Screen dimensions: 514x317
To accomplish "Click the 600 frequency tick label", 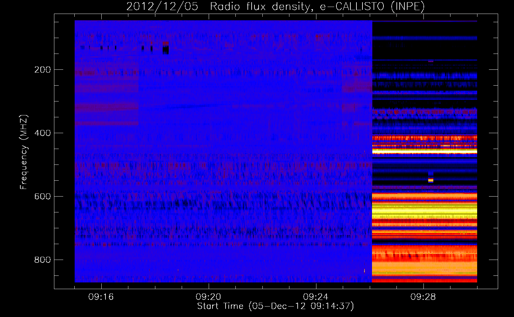I will pos(43,196).
